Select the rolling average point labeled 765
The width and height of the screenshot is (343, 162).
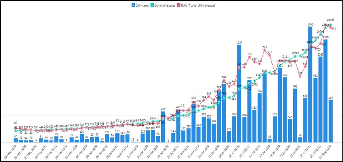pos(264,50)
